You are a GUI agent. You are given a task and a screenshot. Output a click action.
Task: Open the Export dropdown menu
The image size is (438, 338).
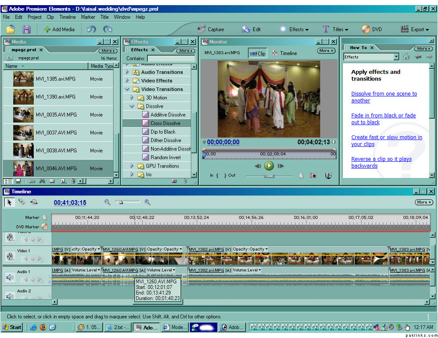(414, 29)
